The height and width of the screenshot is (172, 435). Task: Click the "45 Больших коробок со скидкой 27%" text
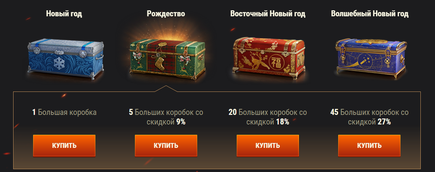pos(369,117)
